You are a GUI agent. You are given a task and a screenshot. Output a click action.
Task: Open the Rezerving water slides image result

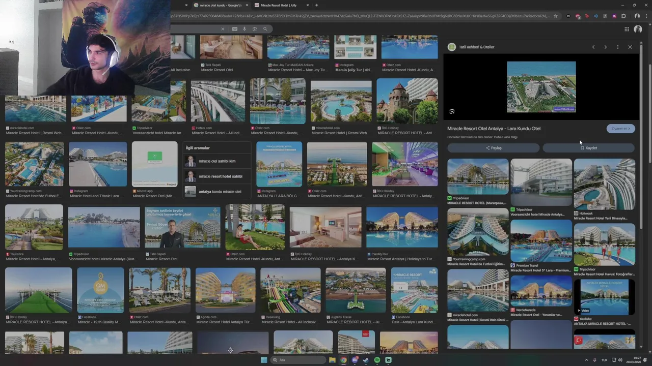point(290,290)
